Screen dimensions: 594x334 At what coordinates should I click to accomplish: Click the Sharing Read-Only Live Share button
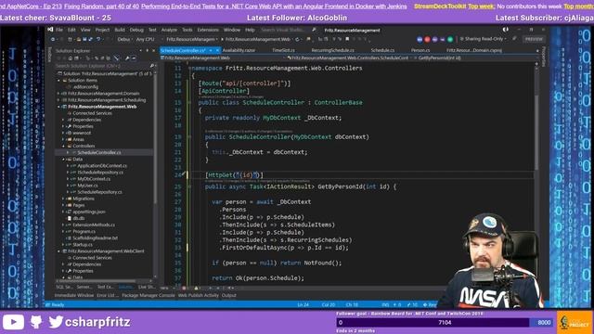pyautogui.click(x=484, y=39)
